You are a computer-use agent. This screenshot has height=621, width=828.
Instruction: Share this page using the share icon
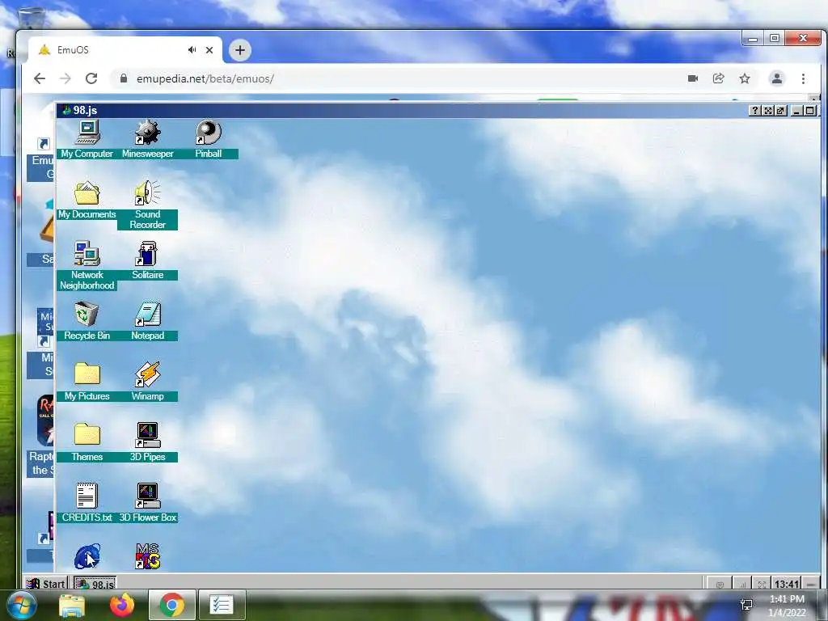(719, 78)
